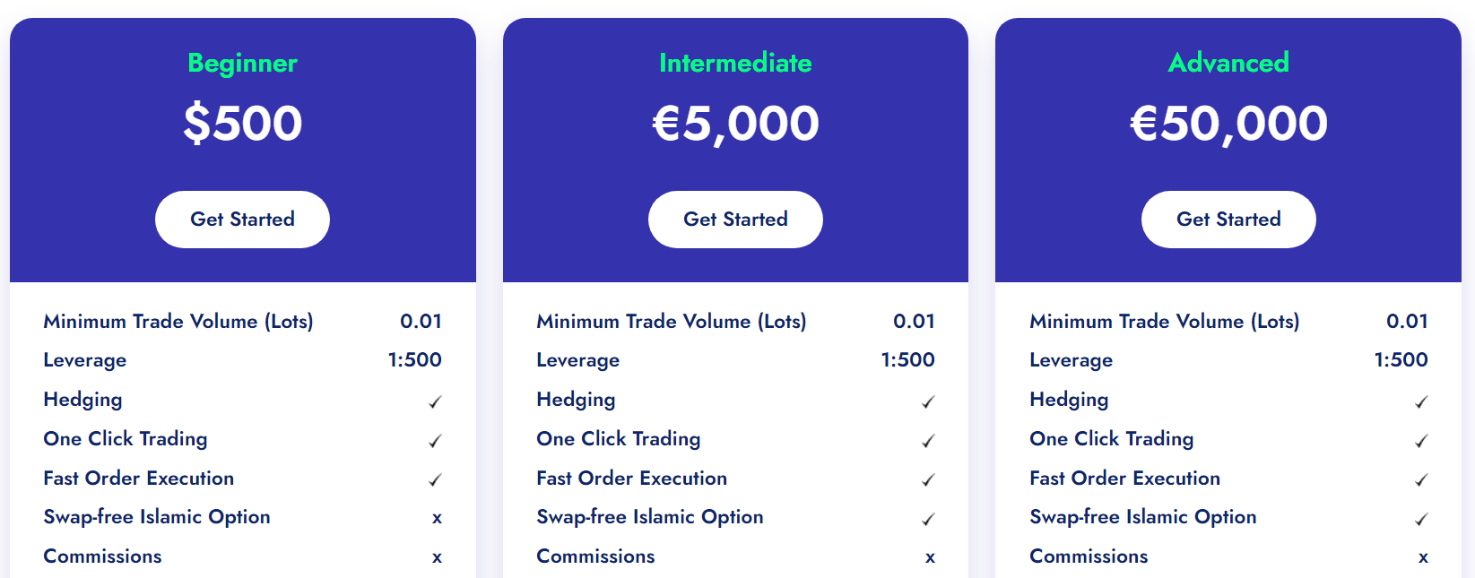
Task: Click the Advanced plan heading
Action: pyautogui.click(x=1228, y=63)
